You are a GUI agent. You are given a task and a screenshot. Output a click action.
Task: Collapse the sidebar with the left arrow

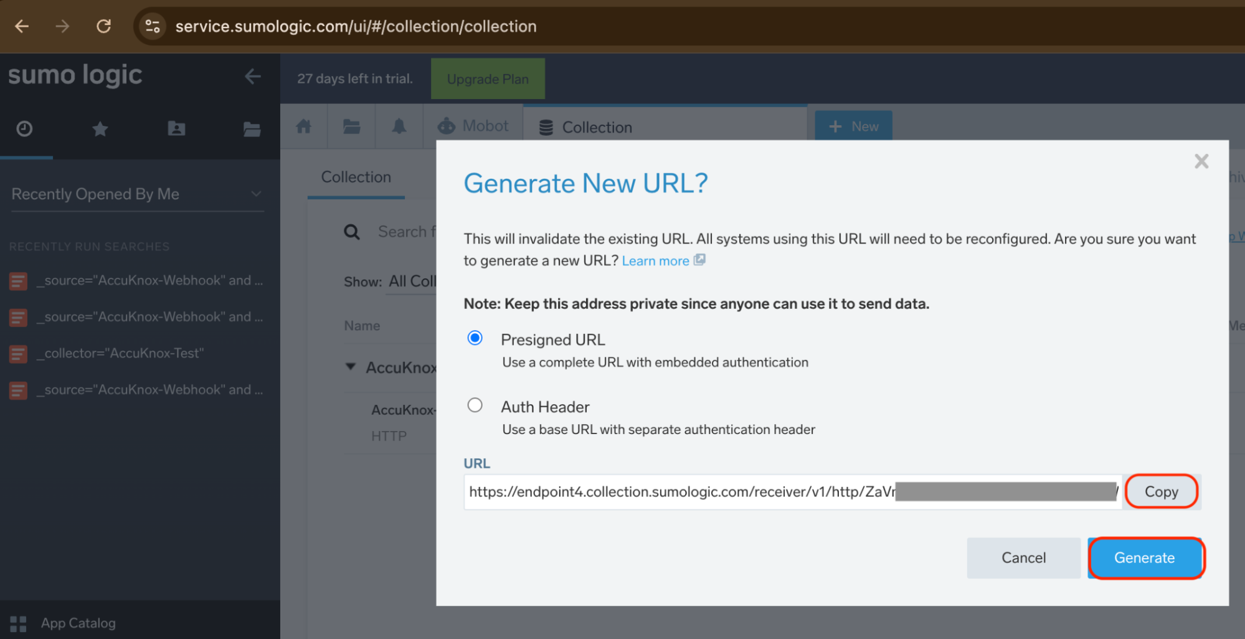coord(252,77)
